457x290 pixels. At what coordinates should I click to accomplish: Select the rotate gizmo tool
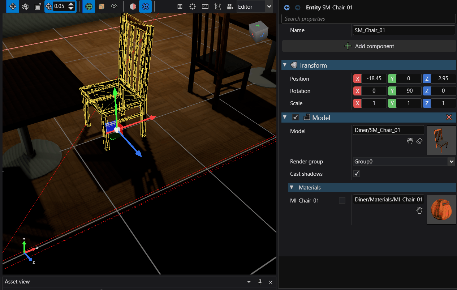(x=25, y=7)
